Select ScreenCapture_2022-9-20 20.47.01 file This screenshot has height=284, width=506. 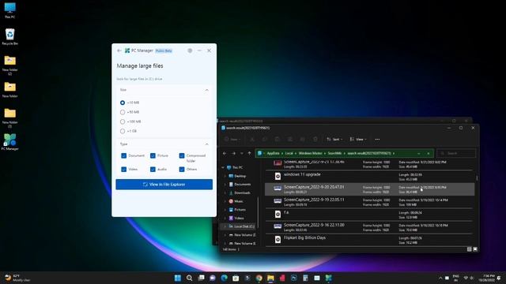tap(369, 189)
